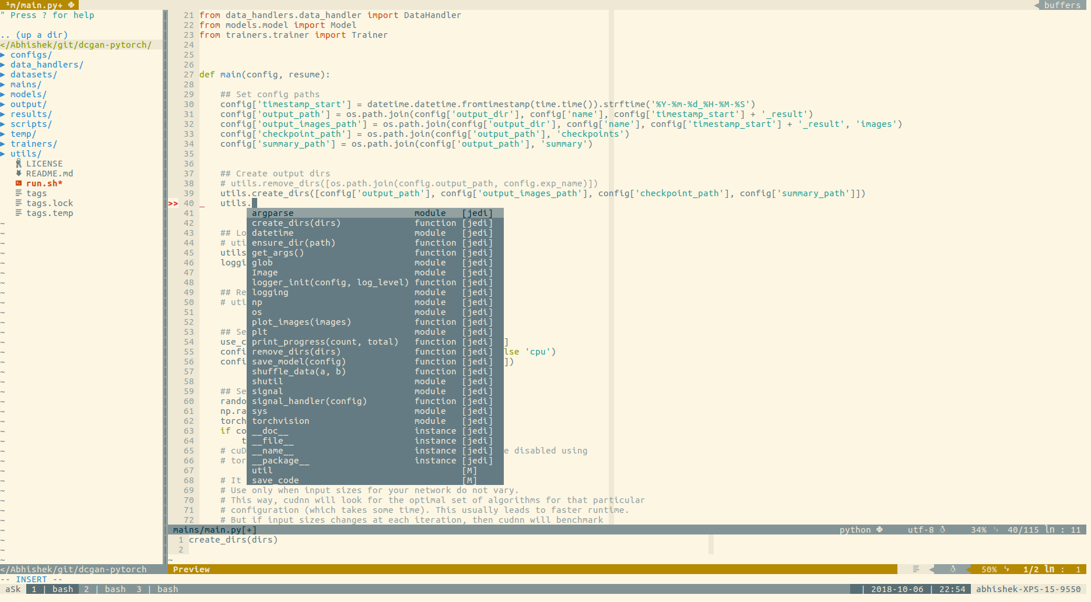Viewport: 1091px width, 602px height.
Task: Click tmux clock 22:54
Action: coord(952,589)
